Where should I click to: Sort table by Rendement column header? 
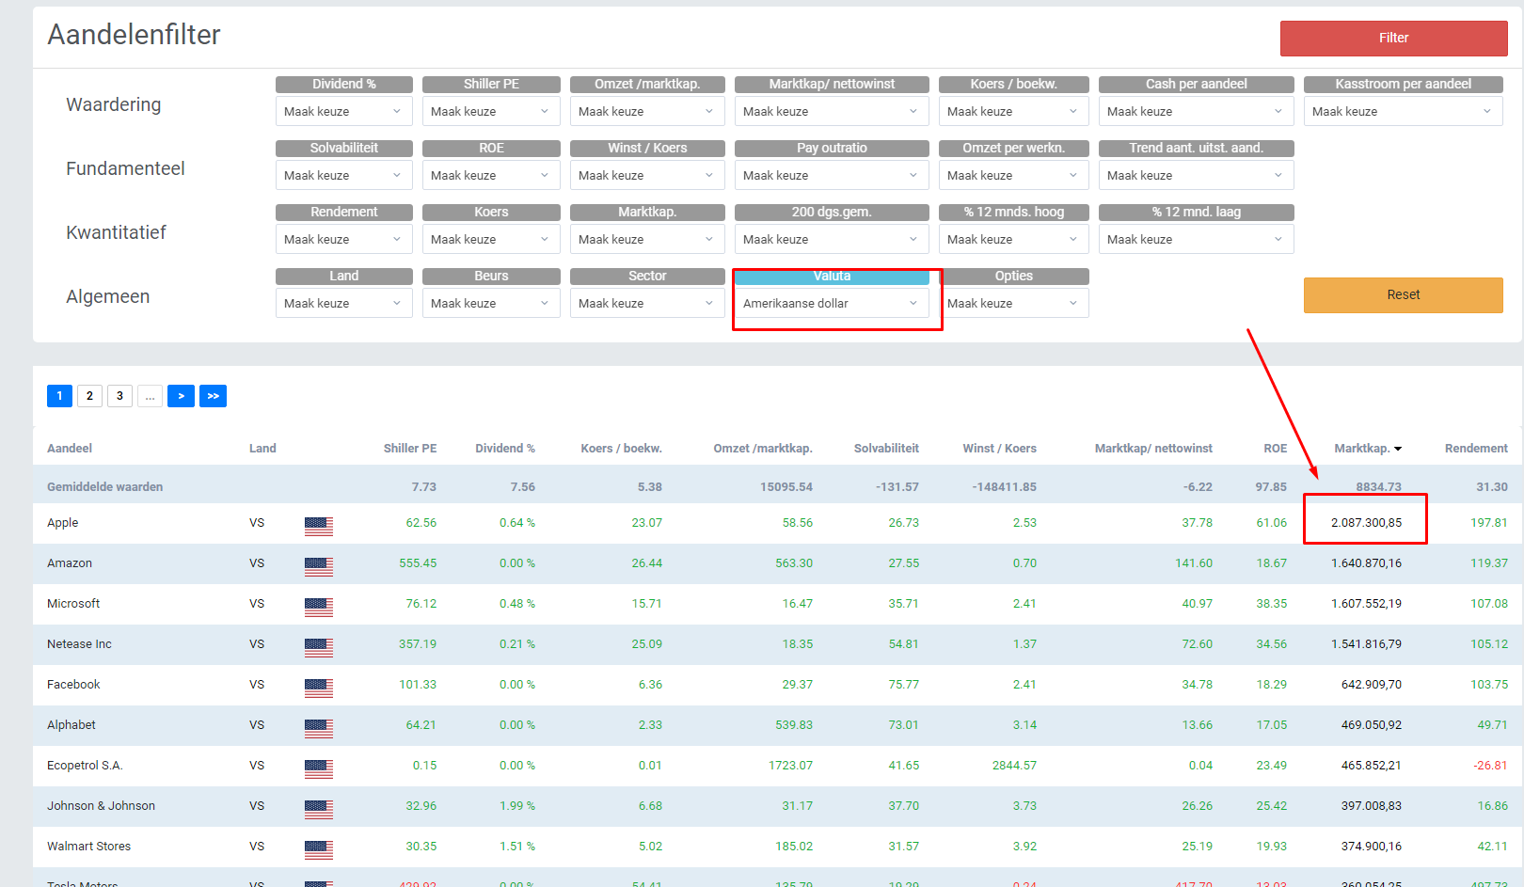coord(1475,449)
